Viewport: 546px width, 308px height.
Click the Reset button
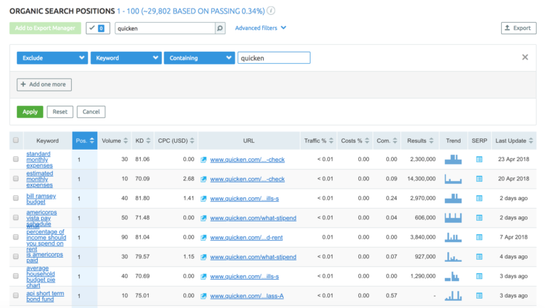(x=60, y=111)
